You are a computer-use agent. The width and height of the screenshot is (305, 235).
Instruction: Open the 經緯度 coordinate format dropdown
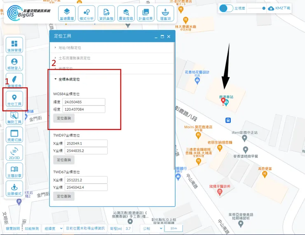click(54, 228)
